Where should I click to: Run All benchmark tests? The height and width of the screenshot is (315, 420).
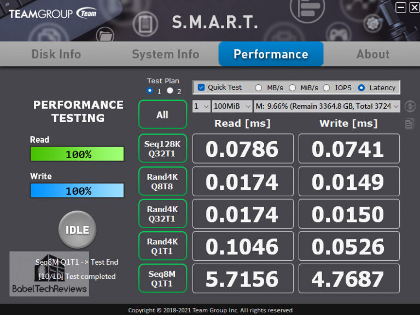(x=162, y=114)
